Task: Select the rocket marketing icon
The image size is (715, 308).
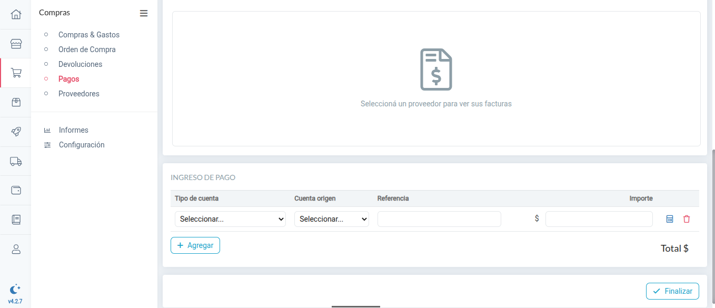Action: coord(15,132)
